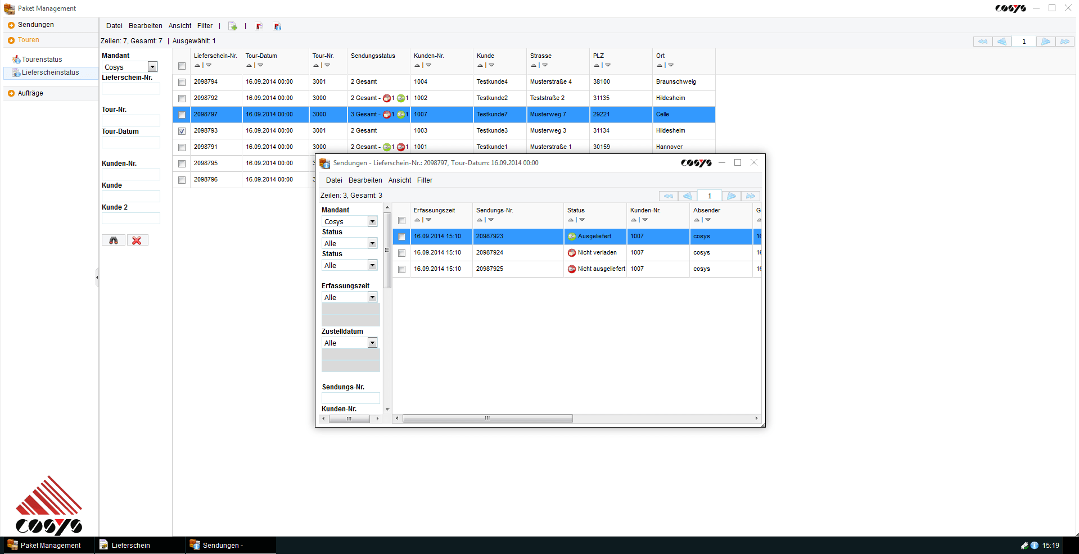This screenshot has height=554, width=1079.
Task: Toggle select-all checkbox in Sendungen table
Action: 401,221
